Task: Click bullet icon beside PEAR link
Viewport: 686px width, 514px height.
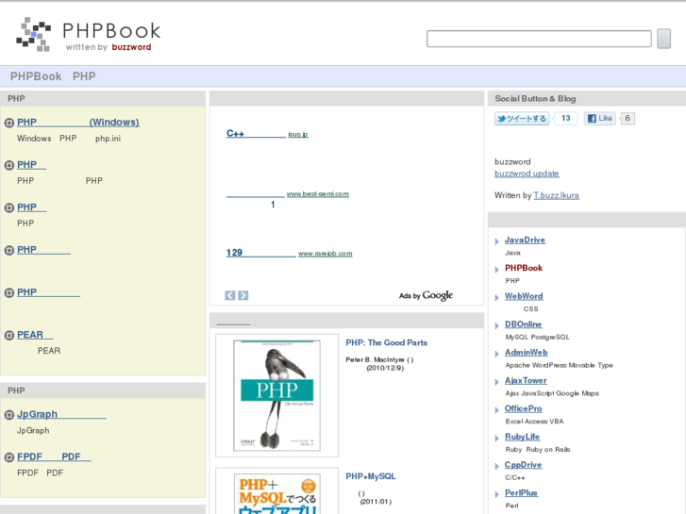Action: click(x=9, y=336)
